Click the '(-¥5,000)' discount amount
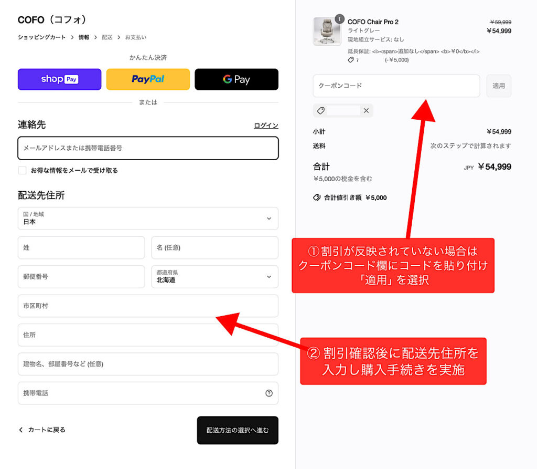The width and height of the screenshot is (537, 469). pyautogui.click(x=396, y=60)
